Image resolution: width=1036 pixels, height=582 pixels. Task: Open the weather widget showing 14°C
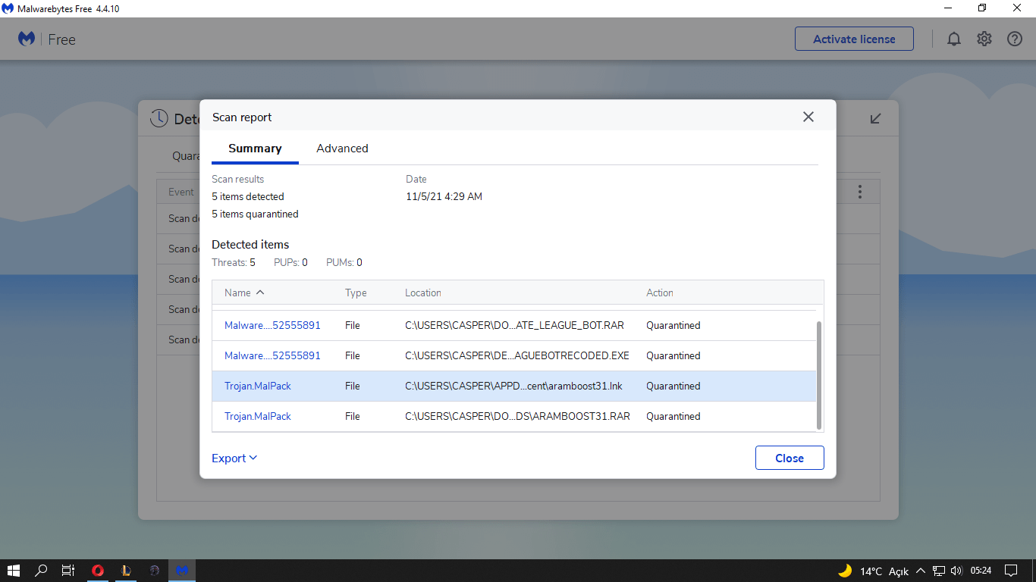click(873, 571)
